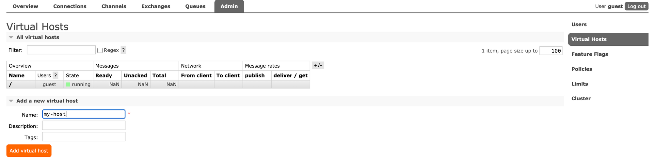The width and height of the screenshot is (653, 160).
Task: Click the Filter text field
Action: 61,50
